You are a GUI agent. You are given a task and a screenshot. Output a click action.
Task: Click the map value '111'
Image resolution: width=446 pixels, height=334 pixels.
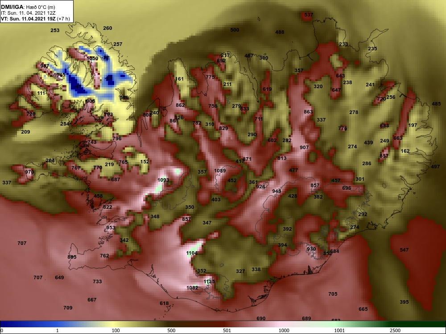[x=41, y=93]
